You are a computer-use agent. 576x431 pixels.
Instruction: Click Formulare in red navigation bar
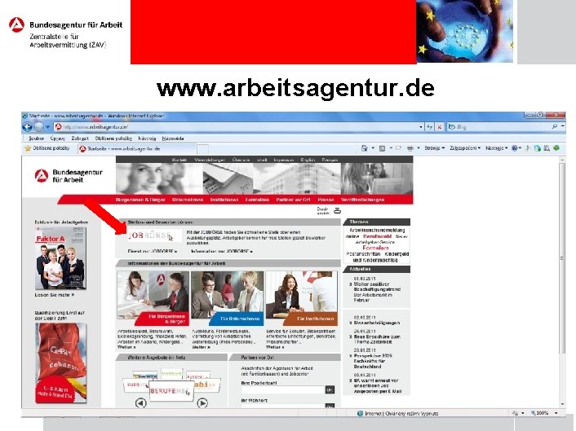click(257, 200)
